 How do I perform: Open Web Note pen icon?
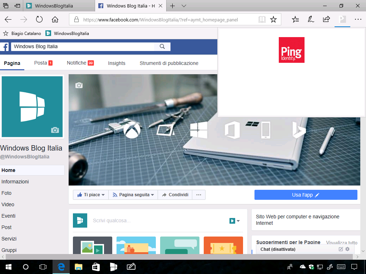coord(311,20)
